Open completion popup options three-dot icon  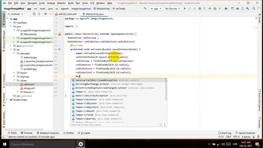[164, 125]
